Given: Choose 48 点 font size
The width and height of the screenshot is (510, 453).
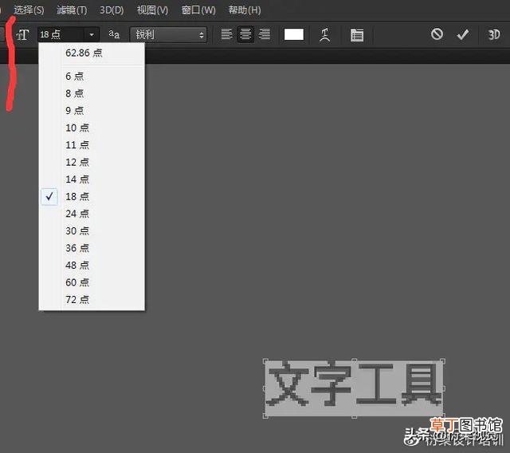Looking at the screenshot, I should (92, 266).
